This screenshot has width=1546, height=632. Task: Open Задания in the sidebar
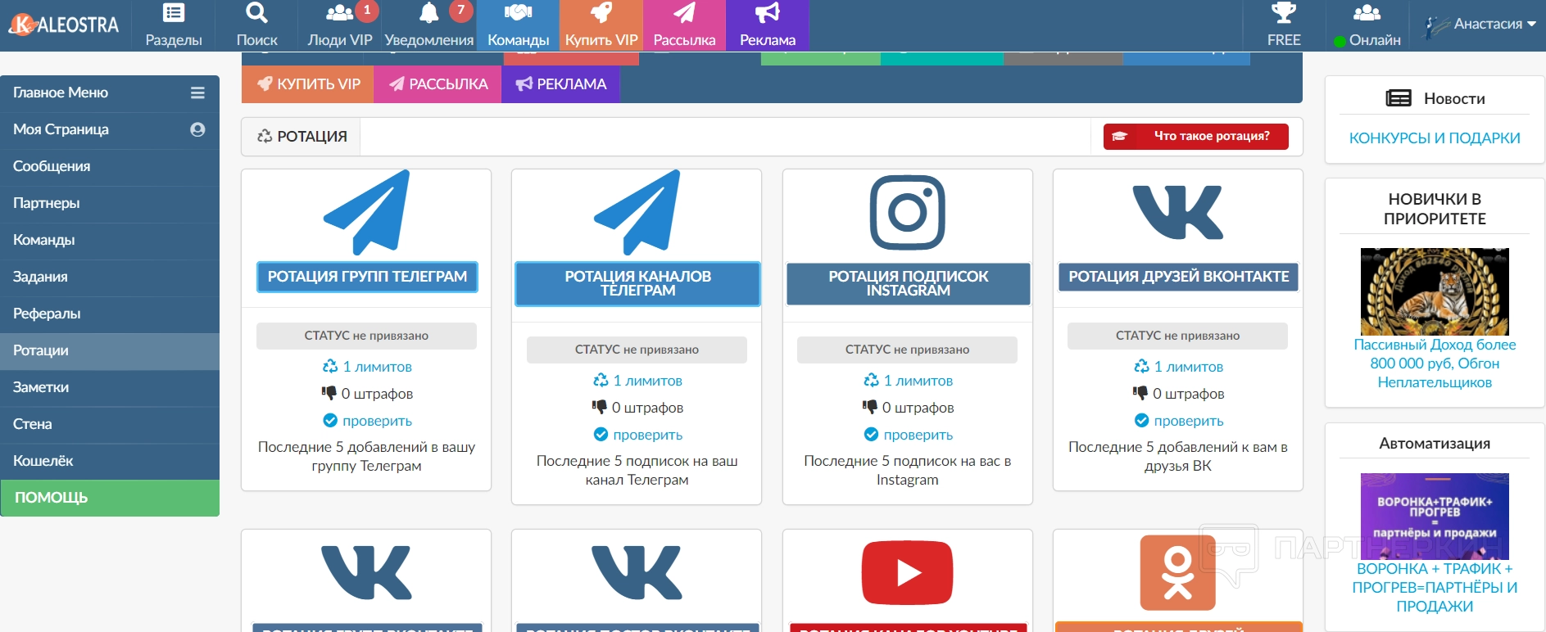[x=110, y=277]
